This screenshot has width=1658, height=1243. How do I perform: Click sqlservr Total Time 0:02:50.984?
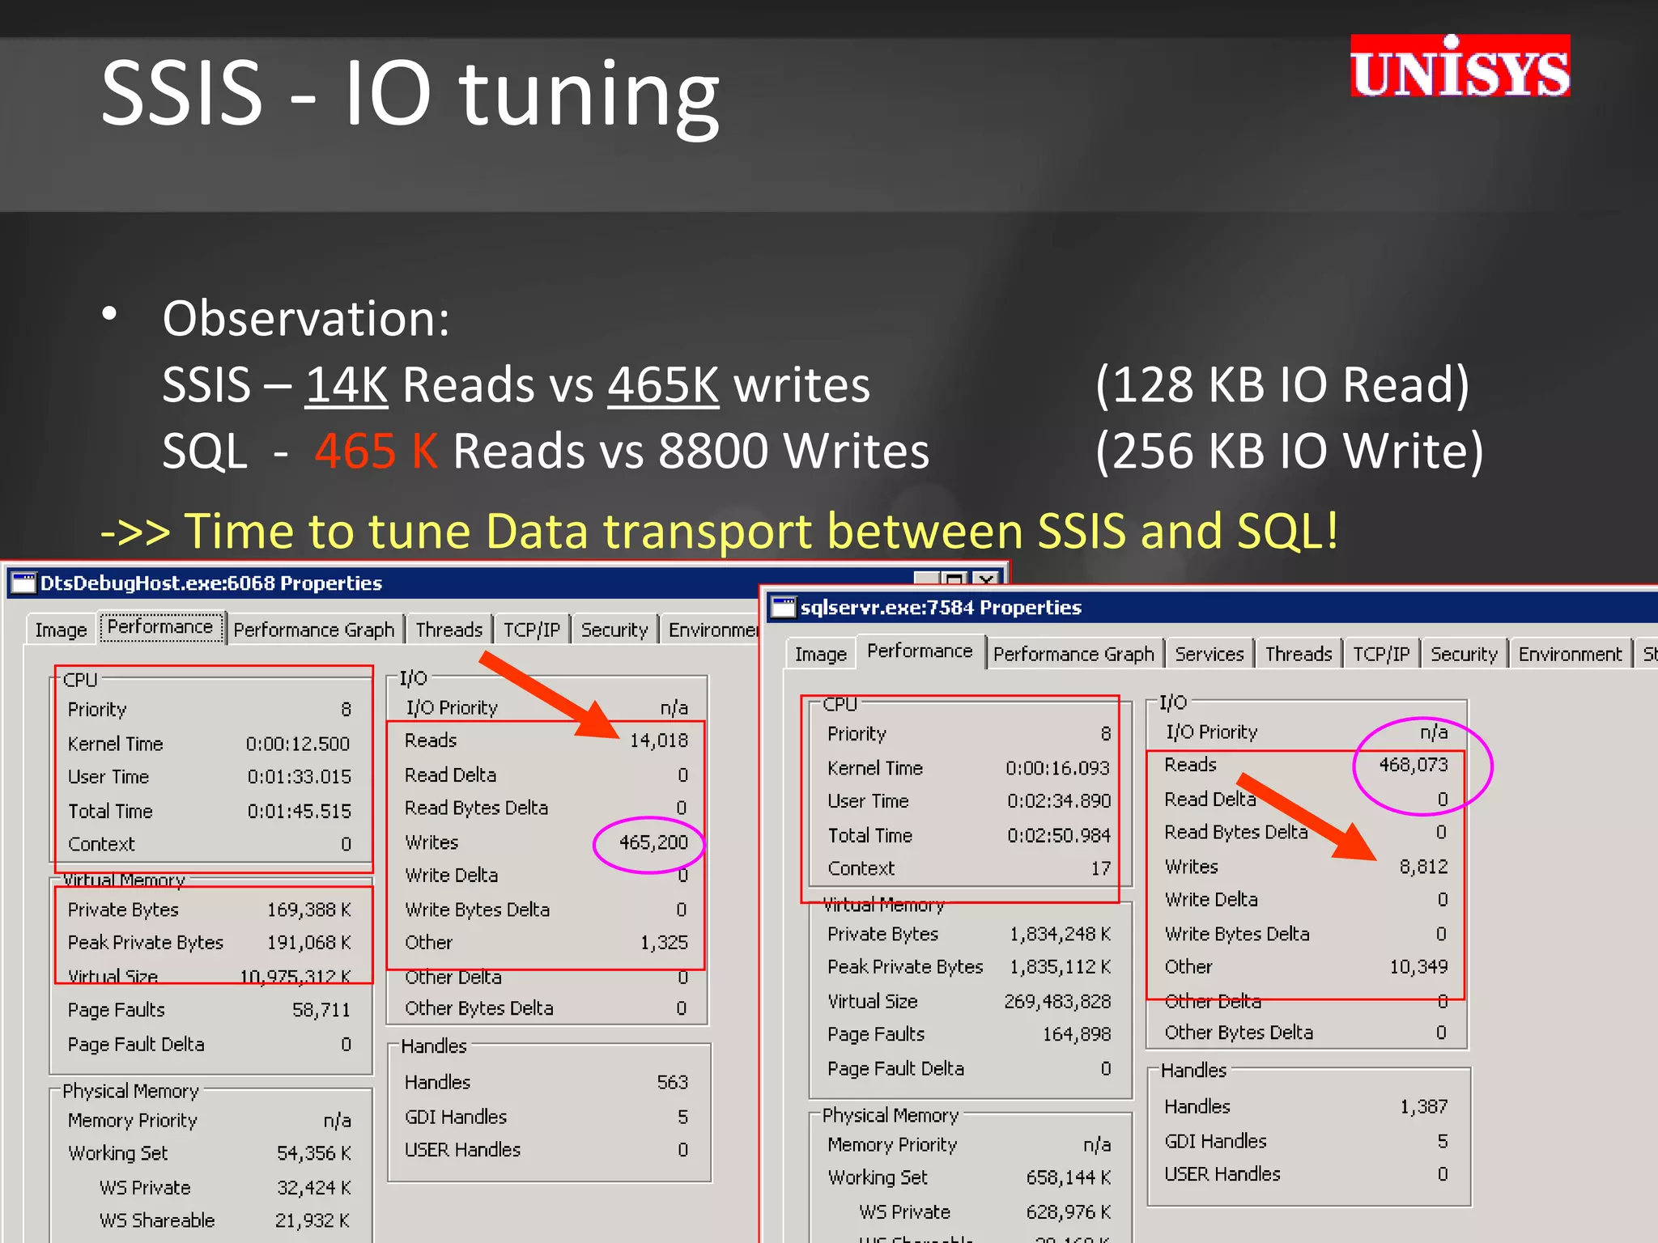click(1059, 835)
